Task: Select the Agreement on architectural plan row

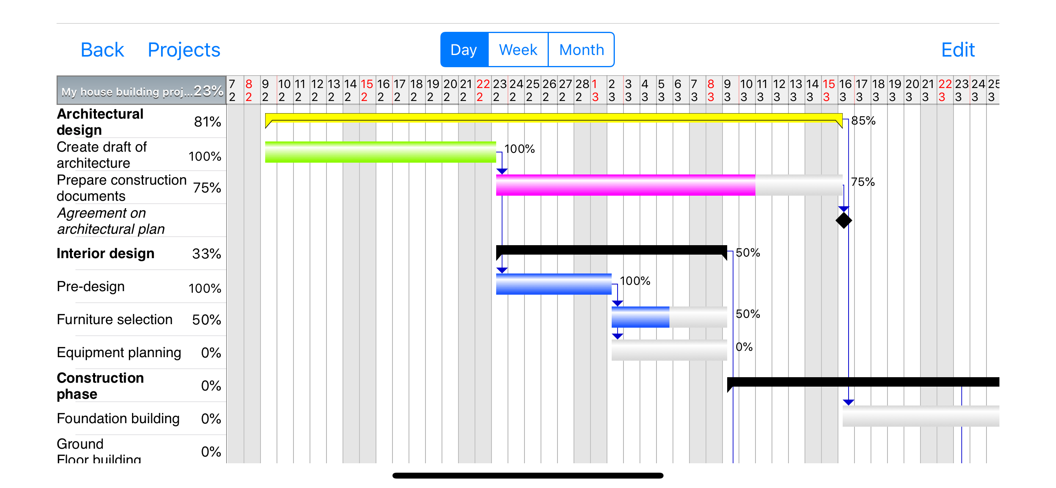Action: 139,221
